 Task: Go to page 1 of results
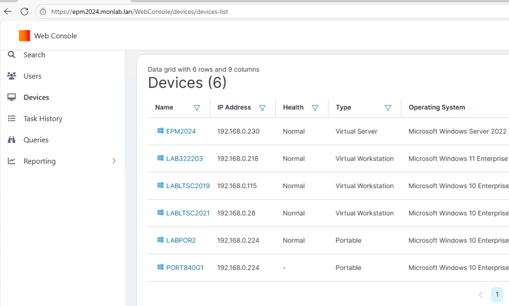[497, 295]
